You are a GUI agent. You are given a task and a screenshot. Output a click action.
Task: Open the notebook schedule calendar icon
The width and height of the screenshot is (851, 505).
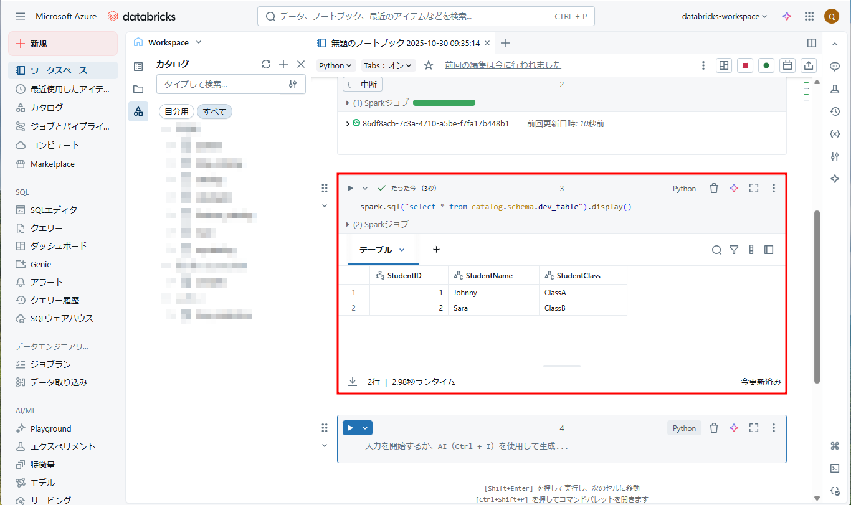point(787,65)
